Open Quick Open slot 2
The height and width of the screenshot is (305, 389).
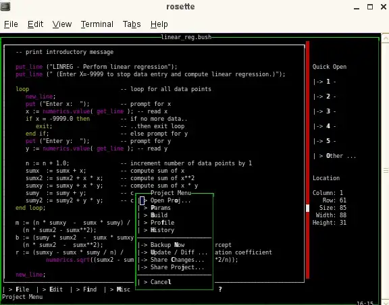point(324,96)
